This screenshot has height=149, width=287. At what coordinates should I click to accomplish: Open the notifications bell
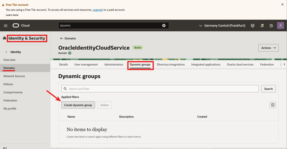point(262,25)
